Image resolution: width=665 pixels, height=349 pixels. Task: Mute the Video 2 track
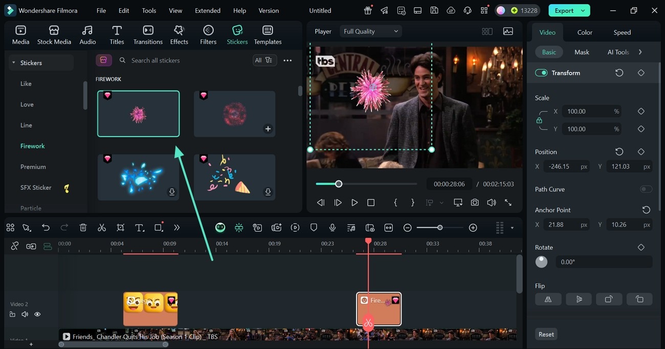tap(25, 315)
